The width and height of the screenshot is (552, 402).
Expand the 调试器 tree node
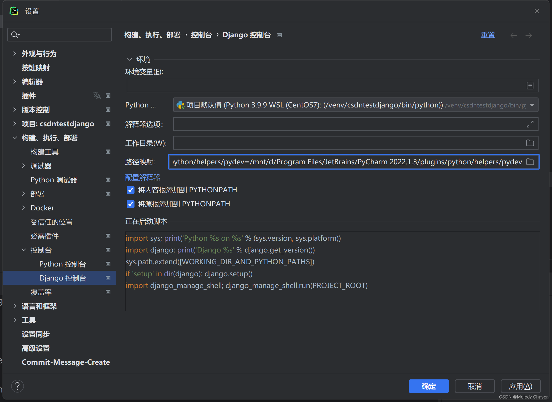(x=24, y=166)
